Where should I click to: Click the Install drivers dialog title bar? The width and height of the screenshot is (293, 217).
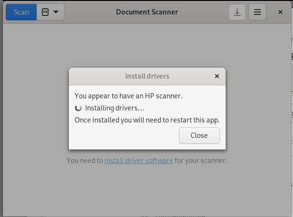point(147,76)
